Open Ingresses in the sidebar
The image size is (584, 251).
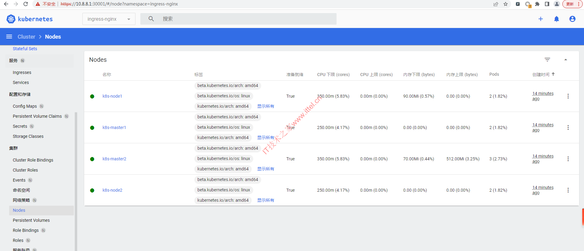pyautogui.click(x=22, y=72)
